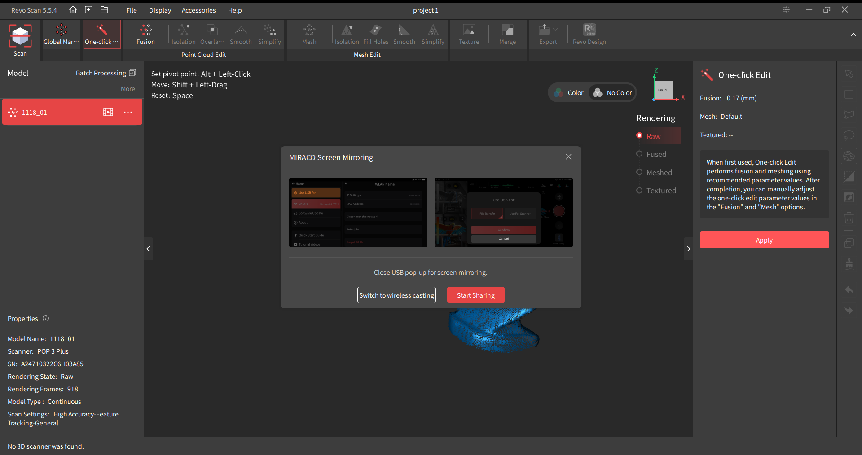This screenshot has width=862, height=455.
Task: Click the mesh Smooth tool
Action: (404, 35)
